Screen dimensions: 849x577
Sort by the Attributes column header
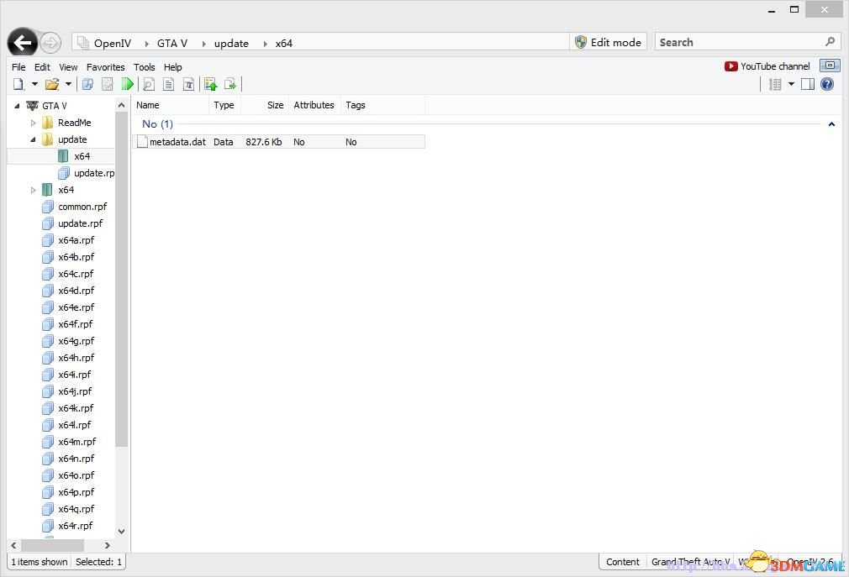[x=314, y=105]
